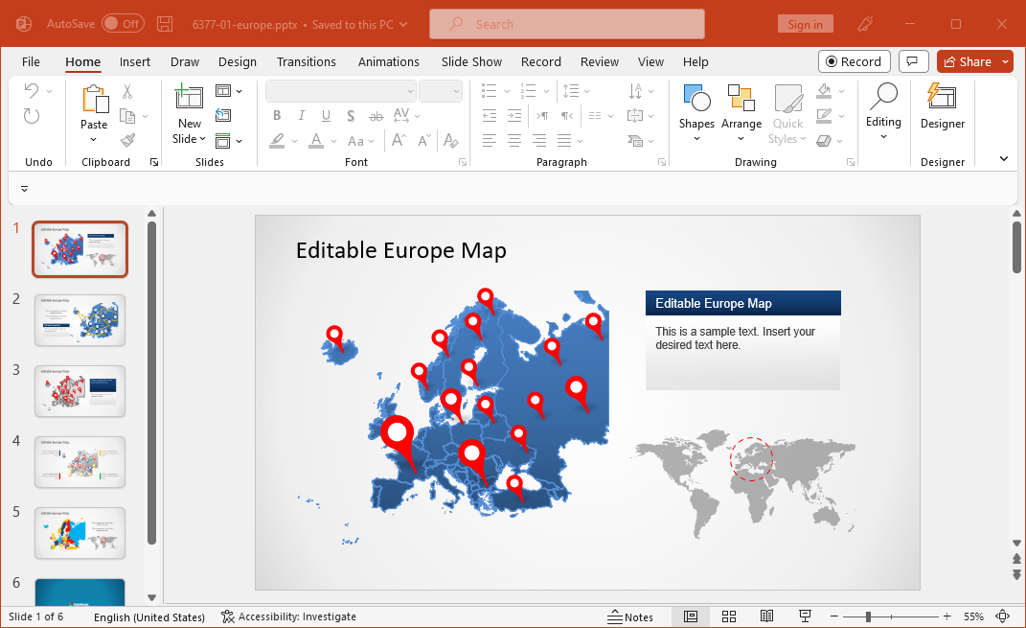Viewport: 1026px width, 628px height.
Task: Click the zoom slider handle
Action: [868, 616]
